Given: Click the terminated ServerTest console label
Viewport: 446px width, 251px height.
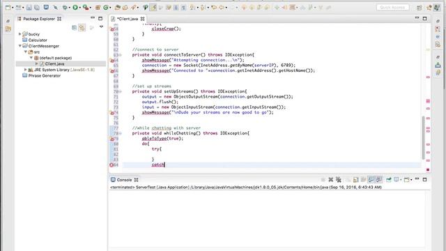Looking at the screenshot, I should [246, 188].
